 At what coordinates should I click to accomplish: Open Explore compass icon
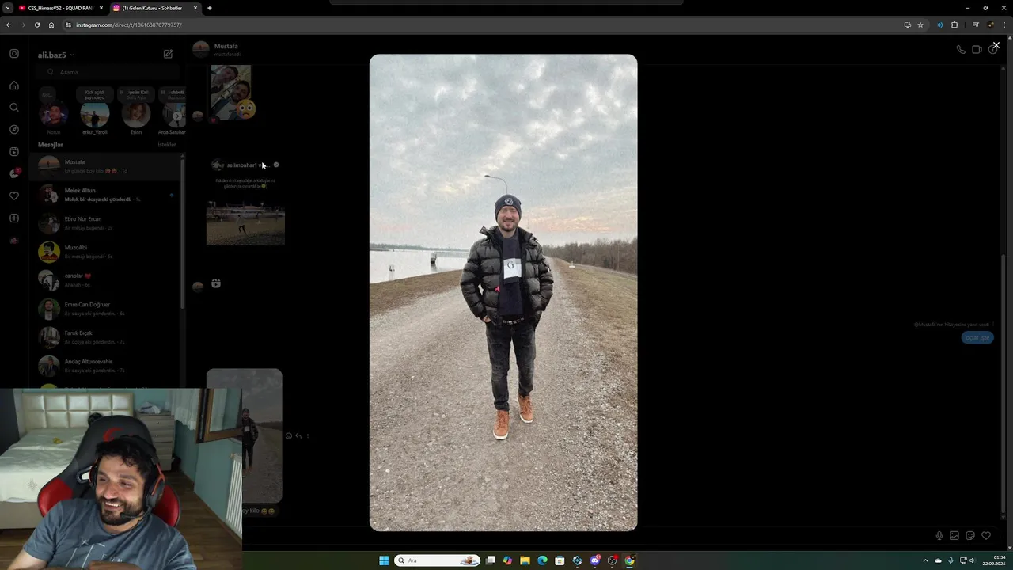tap(14, 129)
